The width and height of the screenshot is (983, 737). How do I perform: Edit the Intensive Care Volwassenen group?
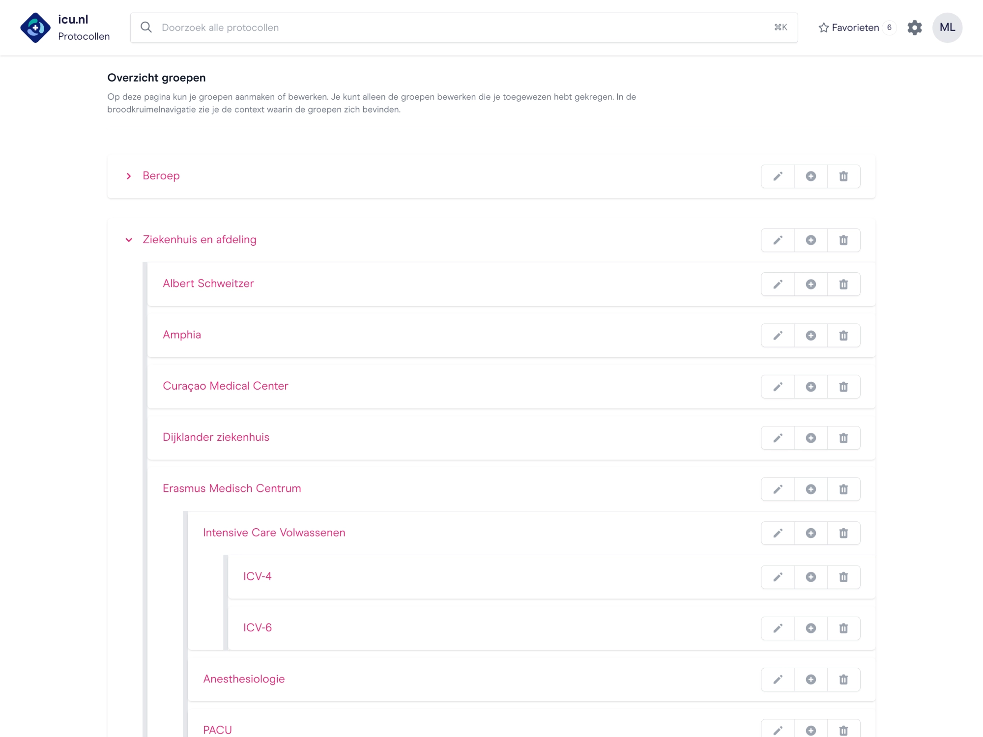pyautogui.click(x=778, y=533)
